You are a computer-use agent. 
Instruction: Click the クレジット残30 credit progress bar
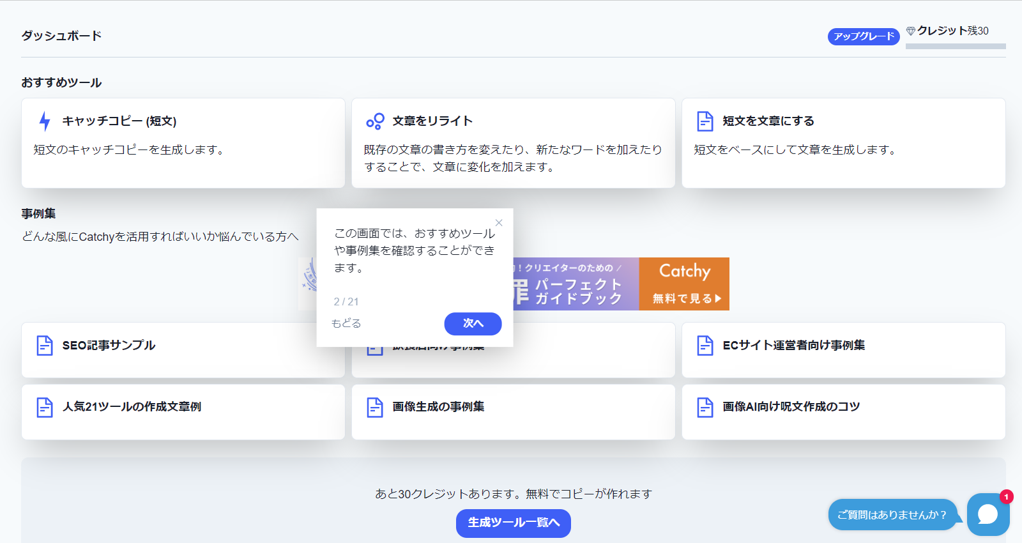coord(956,46)
